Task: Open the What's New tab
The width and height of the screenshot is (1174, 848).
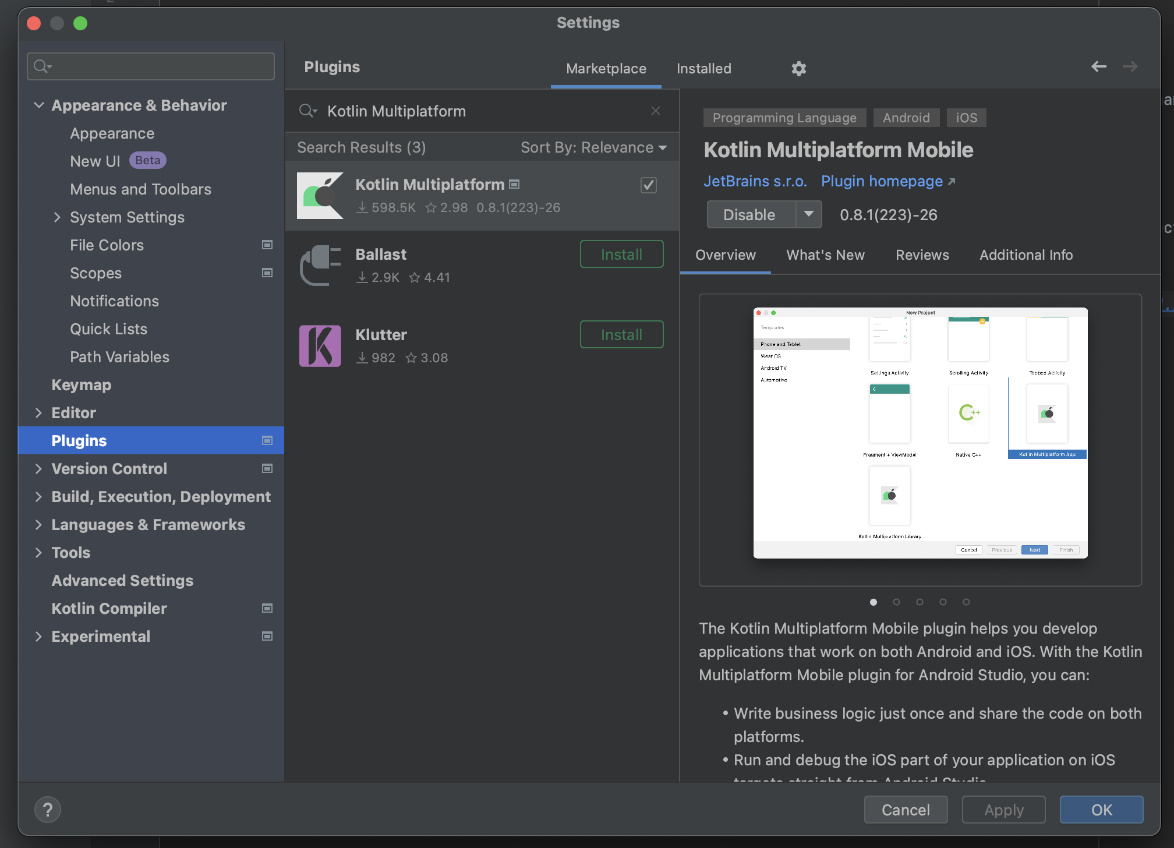Action: pyautogui.click(x=825, y=255)
